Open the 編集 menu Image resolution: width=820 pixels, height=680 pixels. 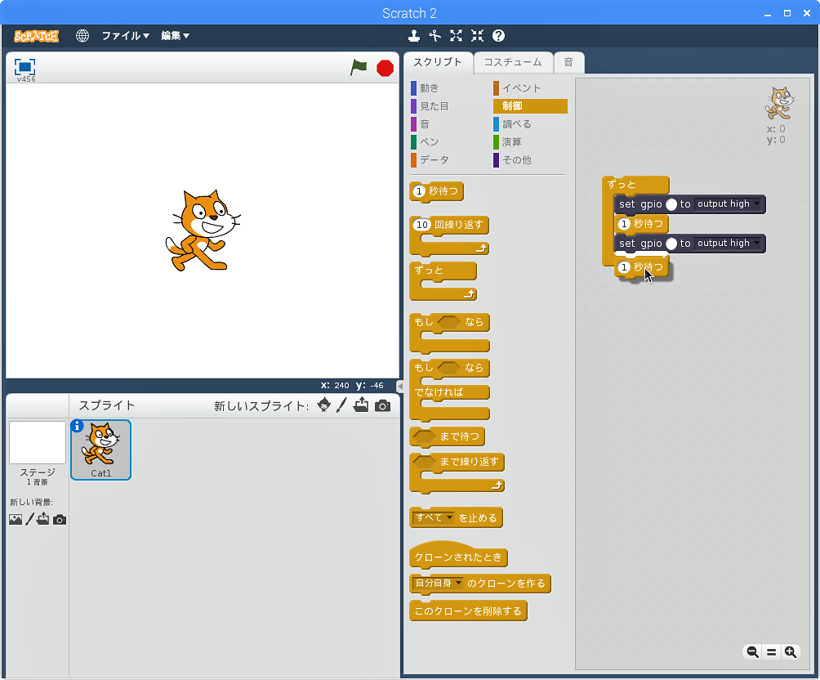[x=176, y=36]
